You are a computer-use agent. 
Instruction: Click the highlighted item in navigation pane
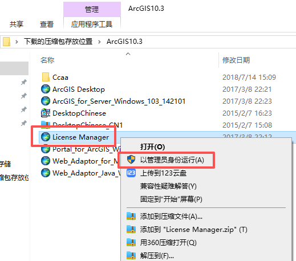(14, 68)
